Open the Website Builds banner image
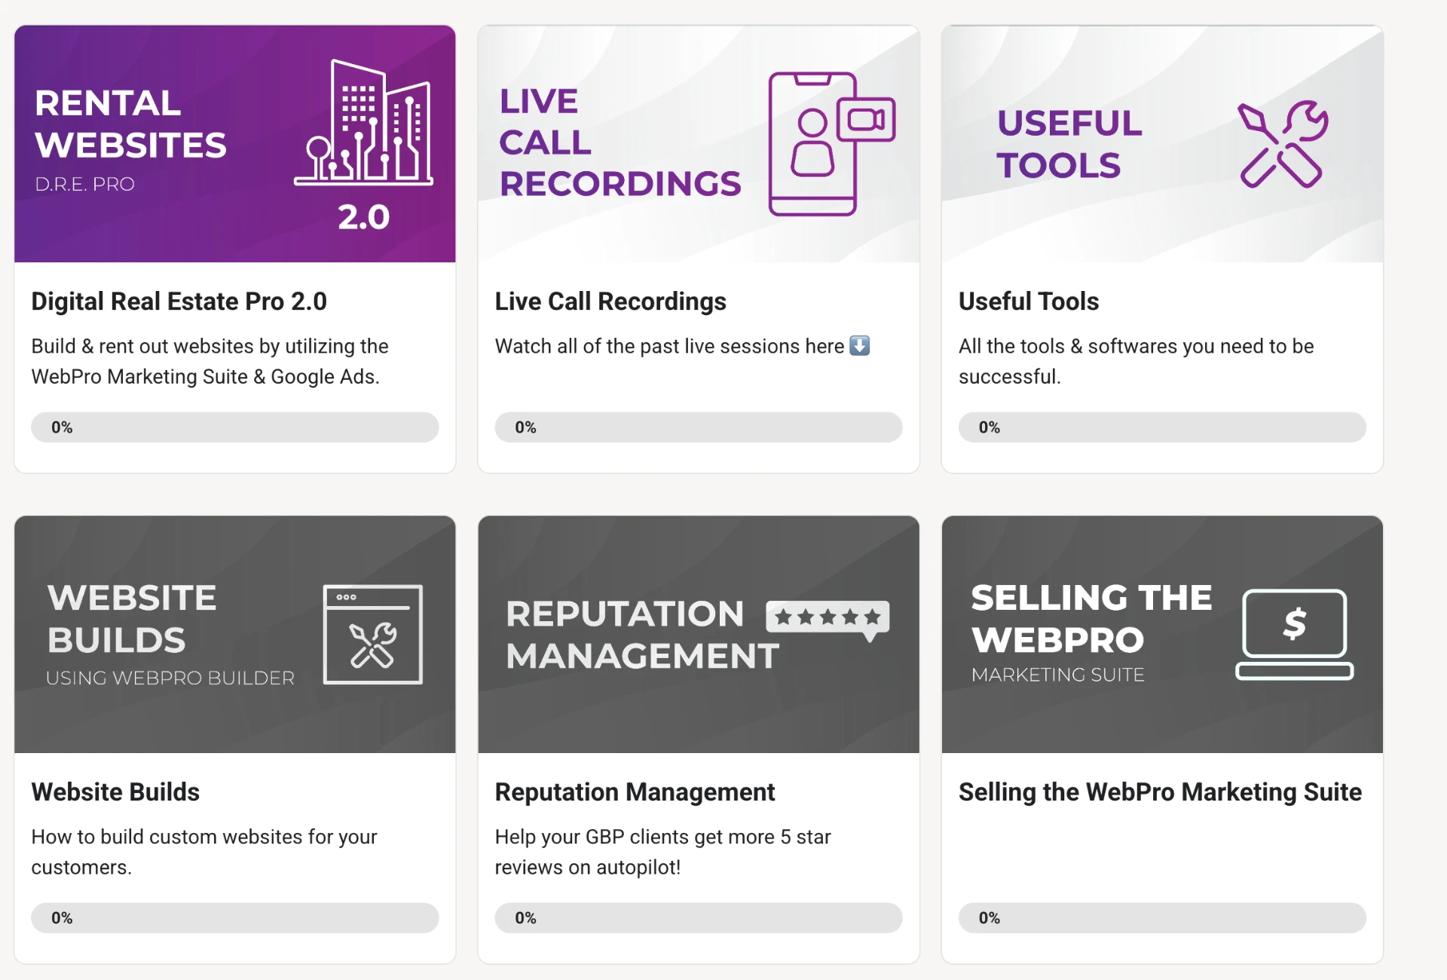The image size is (1447, 980). (235, 634)
